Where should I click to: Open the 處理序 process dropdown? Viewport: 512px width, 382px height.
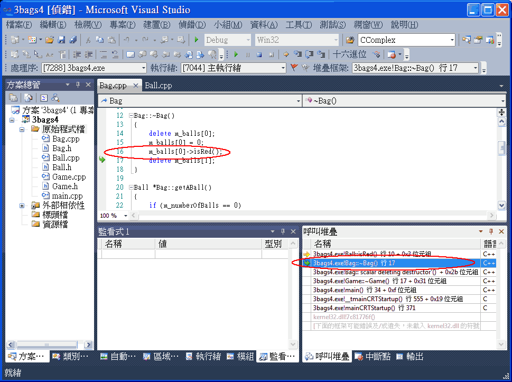point(143,68)
